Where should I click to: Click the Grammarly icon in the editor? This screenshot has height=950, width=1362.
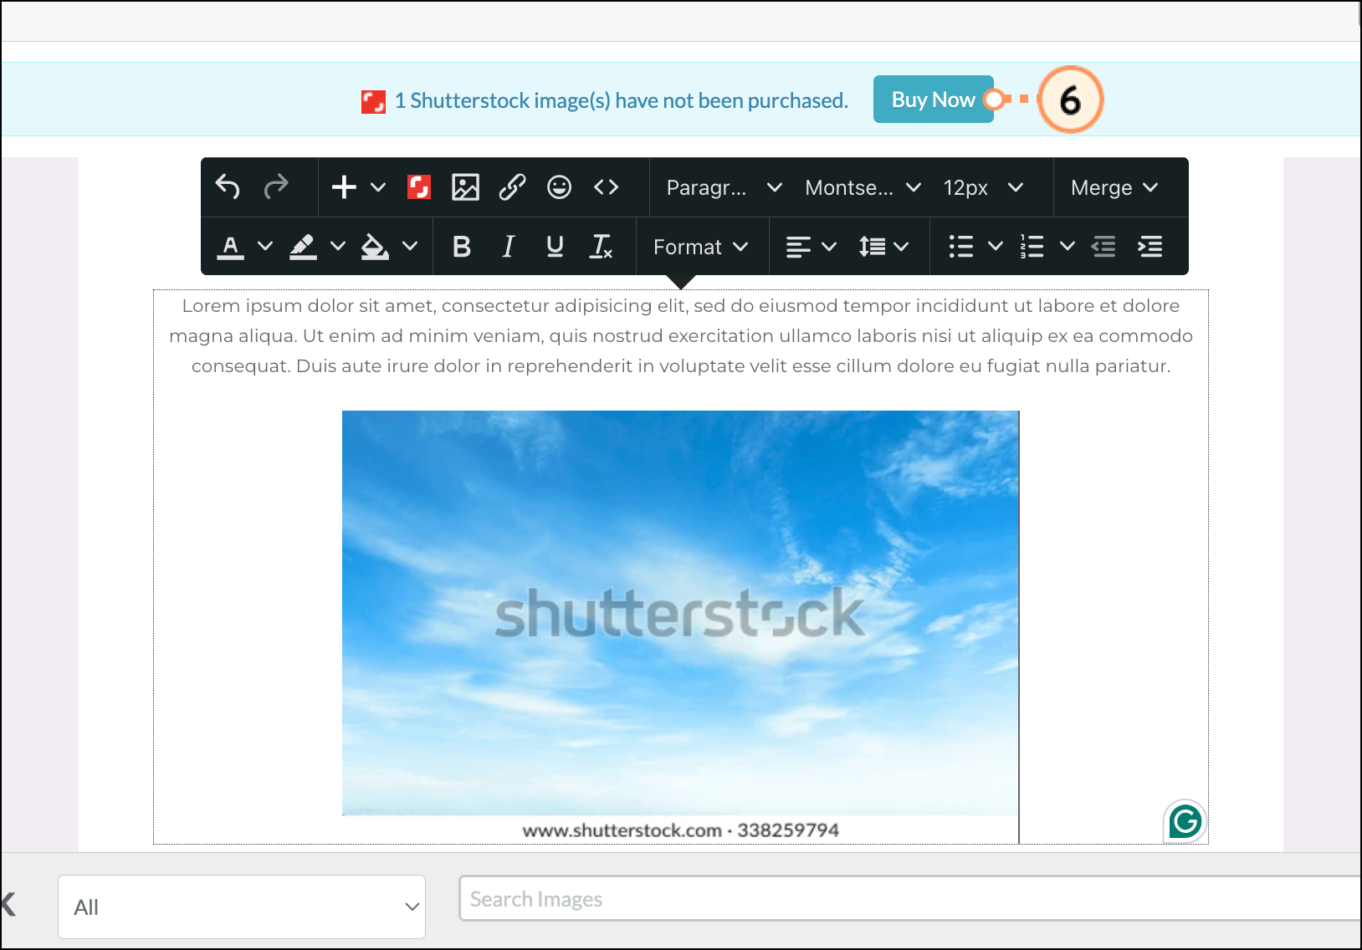tap(1185, 822)
